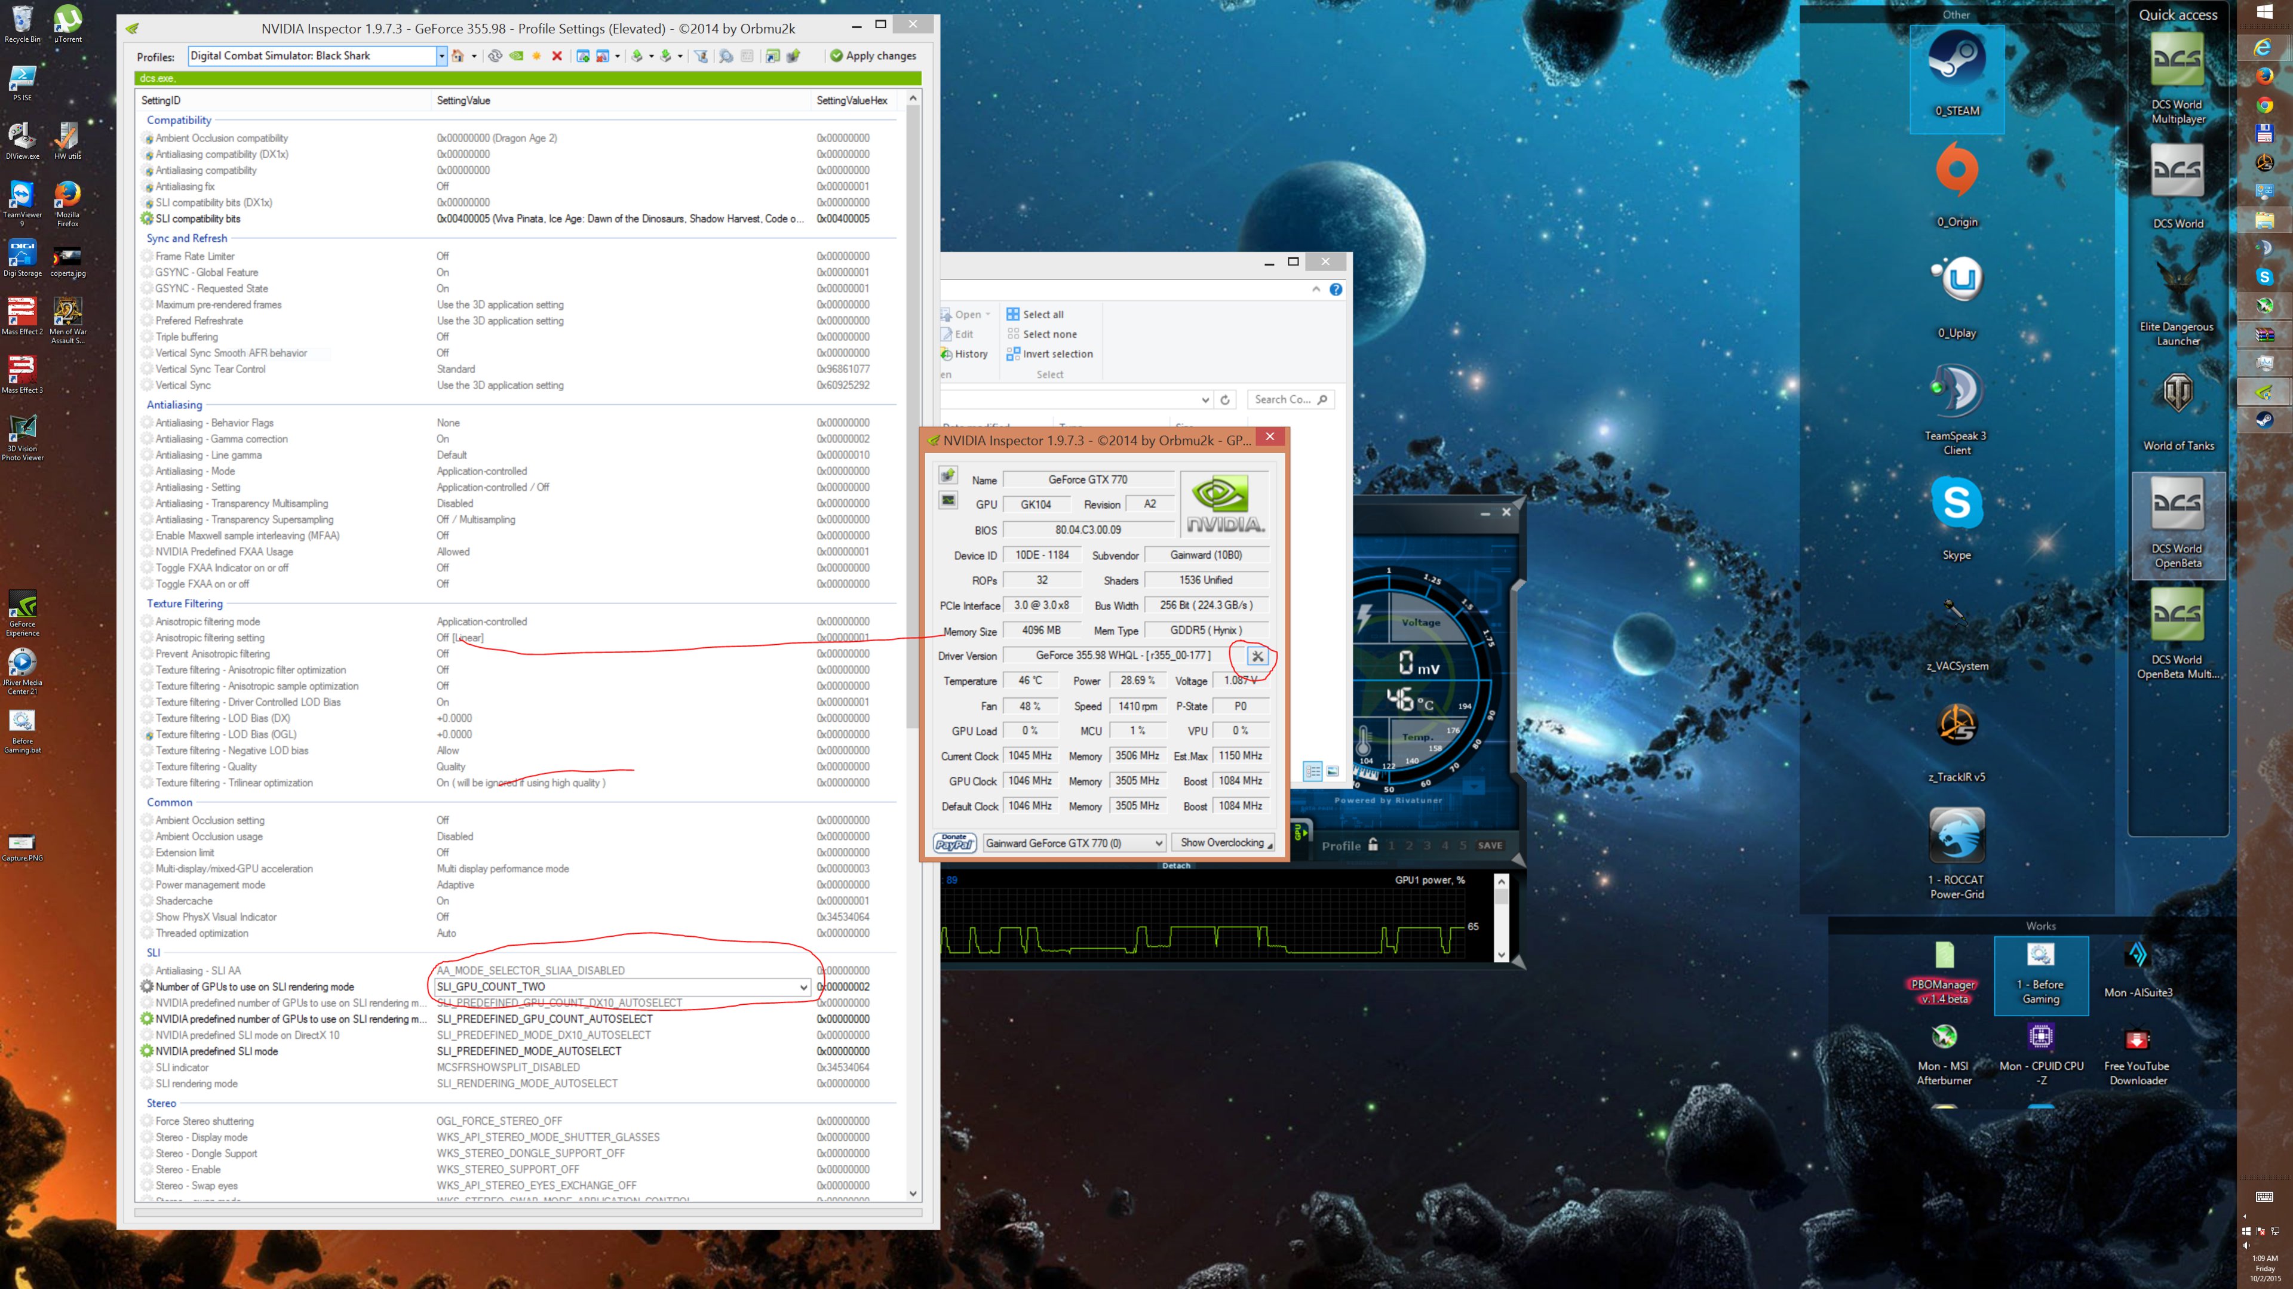Remove an application from the current profile
The image size is (2293, 1289).
pyautogui.click(x=603, y=56)
